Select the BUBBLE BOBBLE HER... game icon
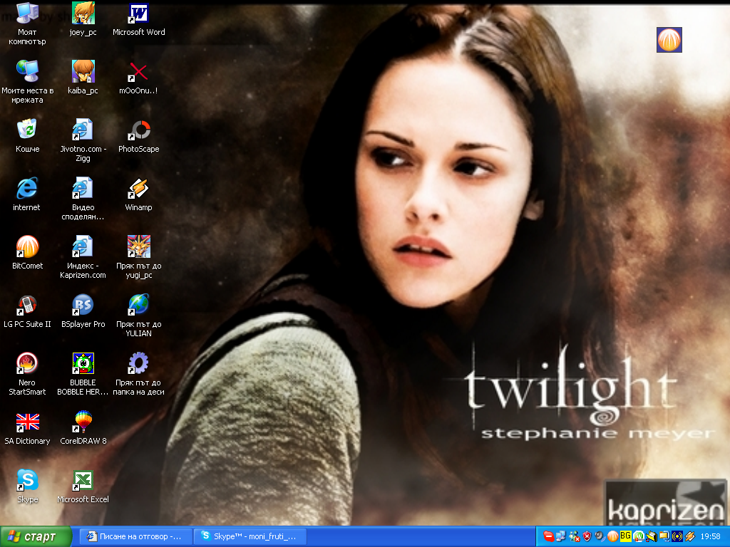The width and height of the screenshot is (730, 547). (83, 374)
